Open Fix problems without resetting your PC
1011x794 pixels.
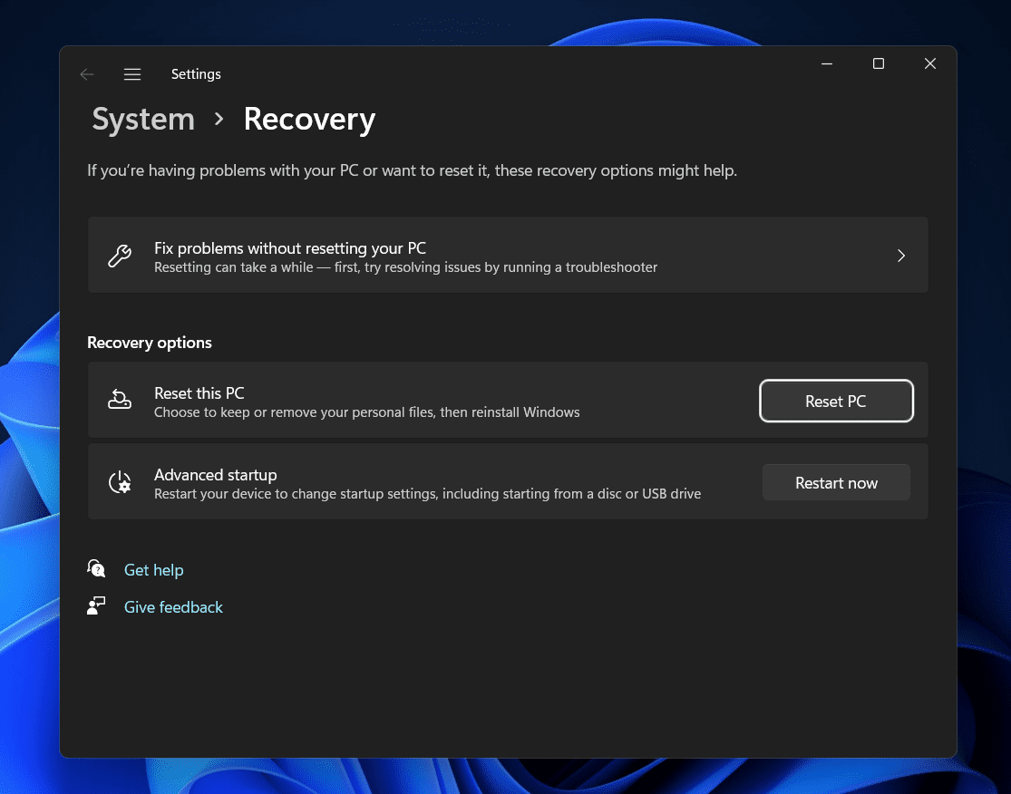coord(290,248)
